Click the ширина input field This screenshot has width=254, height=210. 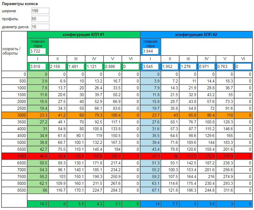(40, 11)
